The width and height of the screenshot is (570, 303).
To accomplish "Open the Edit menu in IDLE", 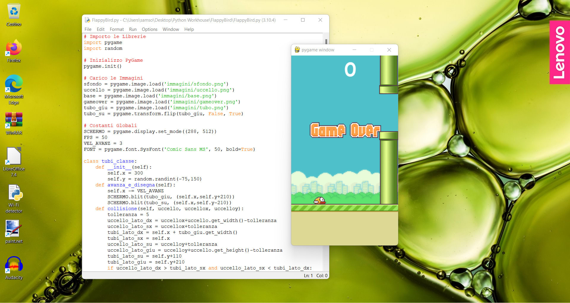I will click(x=101, y=29).
